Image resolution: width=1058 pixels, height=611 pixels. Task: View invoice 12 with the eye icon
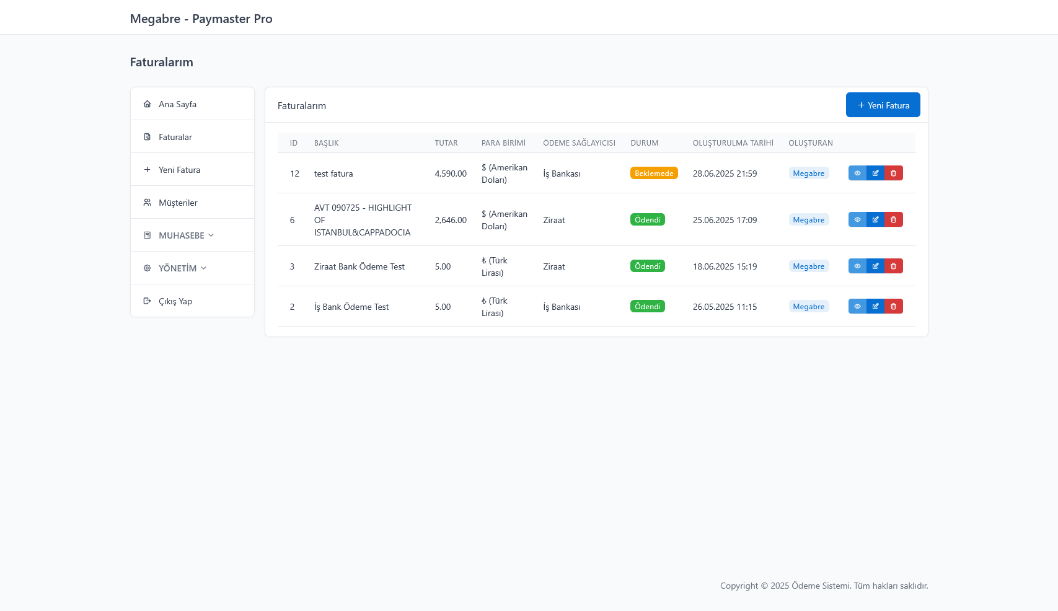pos(857,174)
